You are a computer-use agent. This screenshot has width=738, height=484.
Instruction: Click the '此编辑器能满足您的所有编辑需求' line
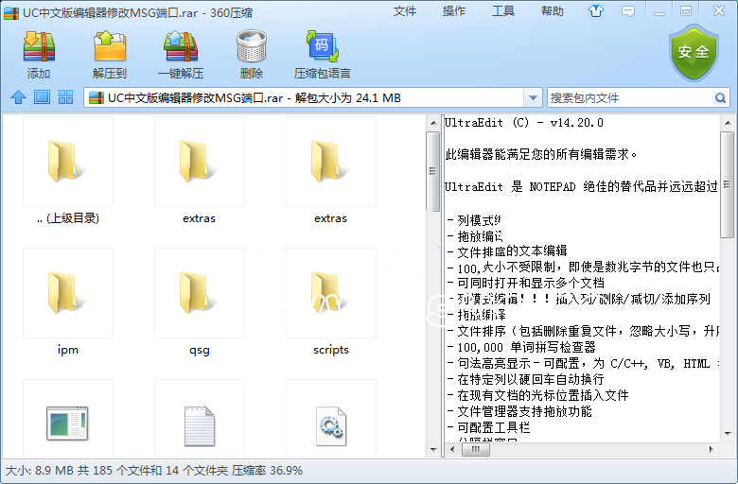click(541, 154)
